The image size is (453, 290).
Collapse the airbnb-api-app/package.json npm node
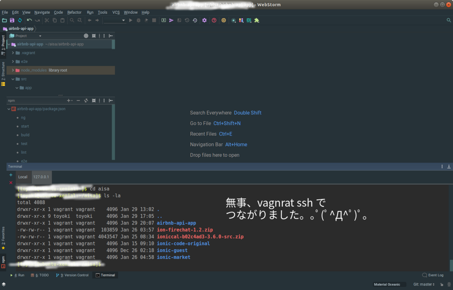[9, 109]
